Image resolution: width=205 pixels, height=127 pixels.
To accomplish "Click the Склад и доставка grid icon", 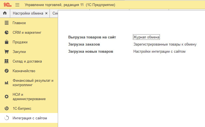I will click(7, 61).
